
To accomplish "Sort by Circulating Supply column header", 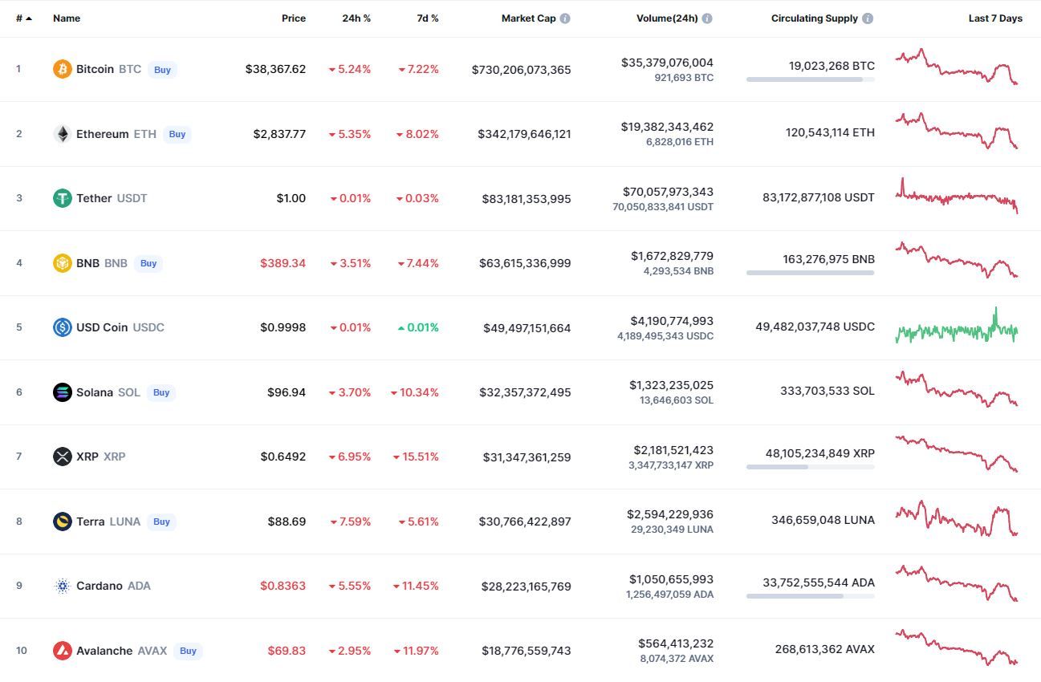I will pyautogui.click(x=815, y=18).
